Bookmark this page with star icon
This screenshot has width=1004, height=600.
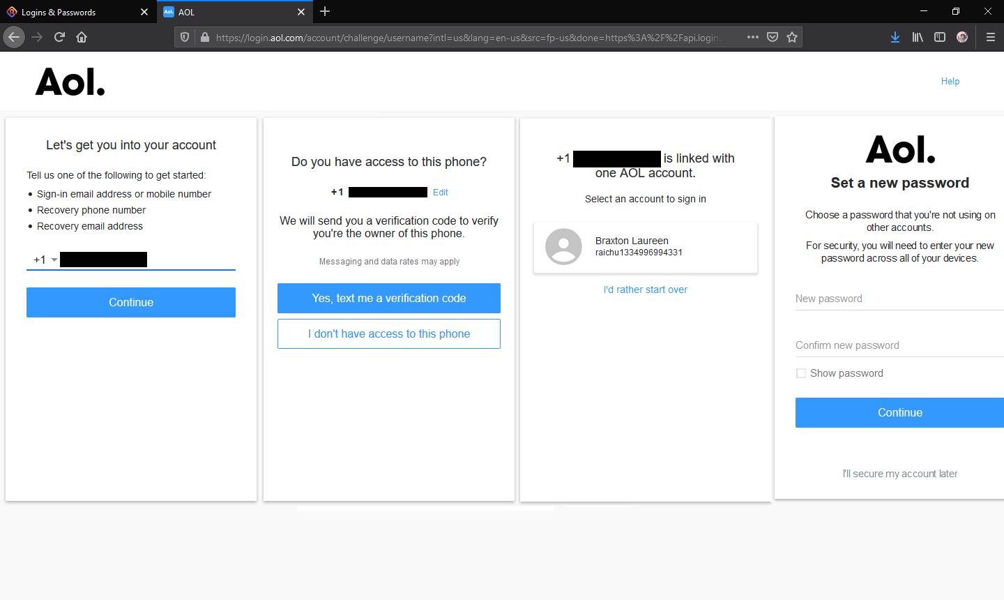[x=792, y=37]
